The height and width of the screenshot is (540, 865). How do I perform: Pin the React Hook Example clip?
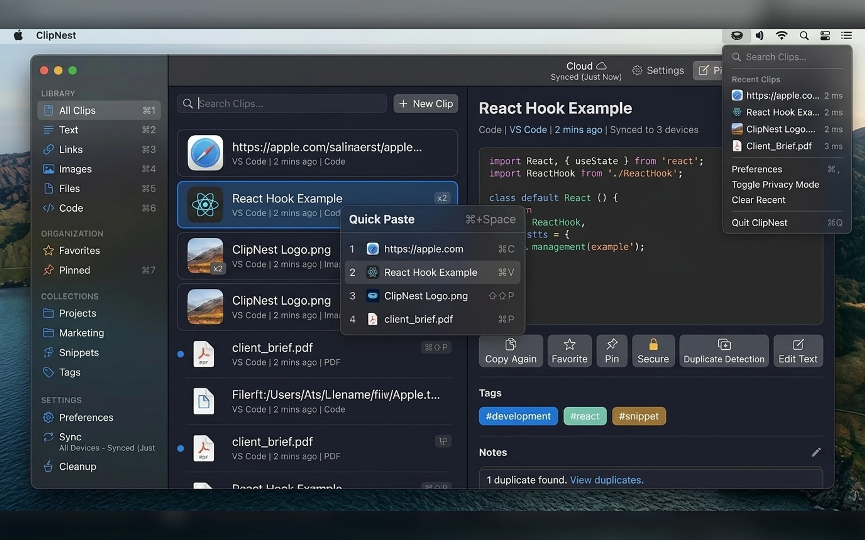[612, 351]
